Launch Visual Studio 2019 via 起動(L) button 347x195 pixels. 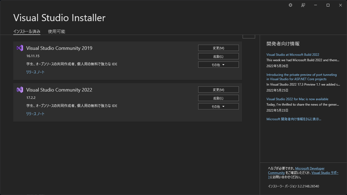[218, 56]
